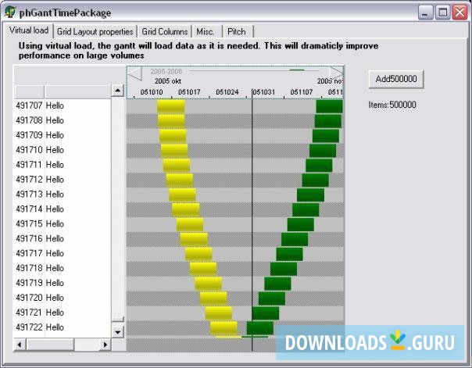The image size is (472, 368).
Task: Click the vertical scrollbar thumb of the grid
Action: point(118,318)
